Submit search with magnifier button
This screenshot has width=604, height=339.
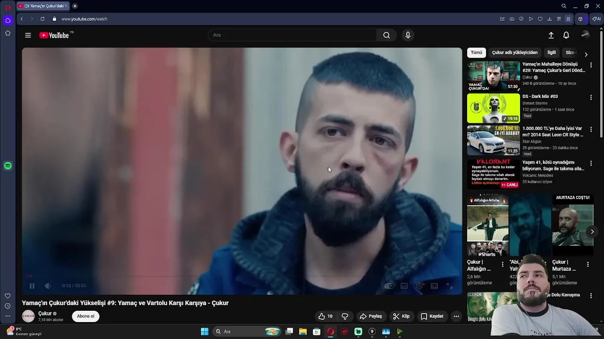386,35
